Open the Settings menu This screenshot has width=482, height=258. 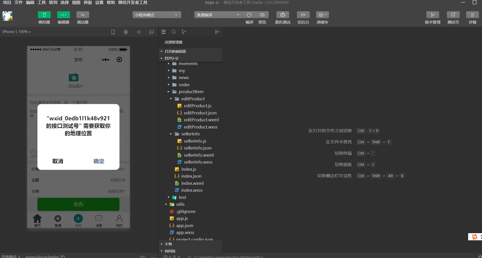99,3
